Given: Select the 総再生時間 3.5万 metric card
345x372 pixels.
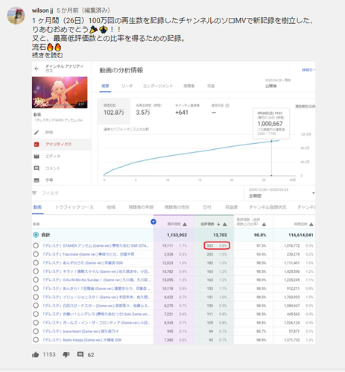Looking at the screenshot, I should point(148,110).
